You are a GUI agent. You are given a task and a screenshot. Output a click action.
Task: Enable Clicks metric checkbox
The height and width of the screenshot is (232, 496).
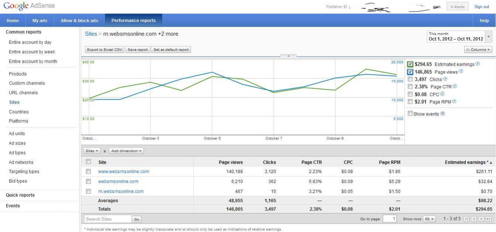coord(410,79)
